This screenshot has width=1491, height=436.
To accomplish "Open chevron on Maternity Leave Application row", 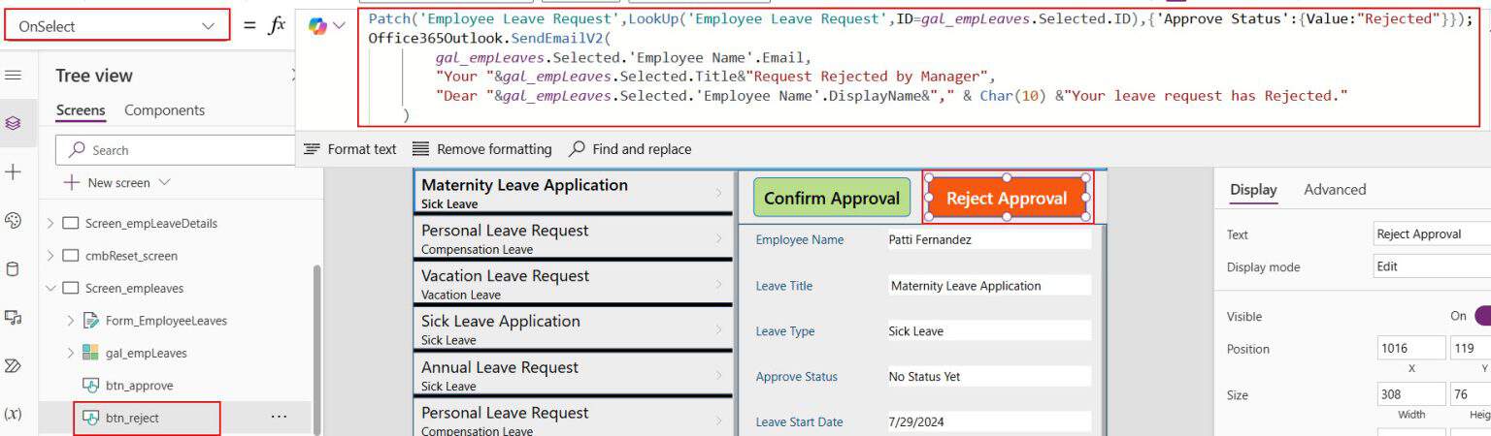I will click(x=718, y=193).
